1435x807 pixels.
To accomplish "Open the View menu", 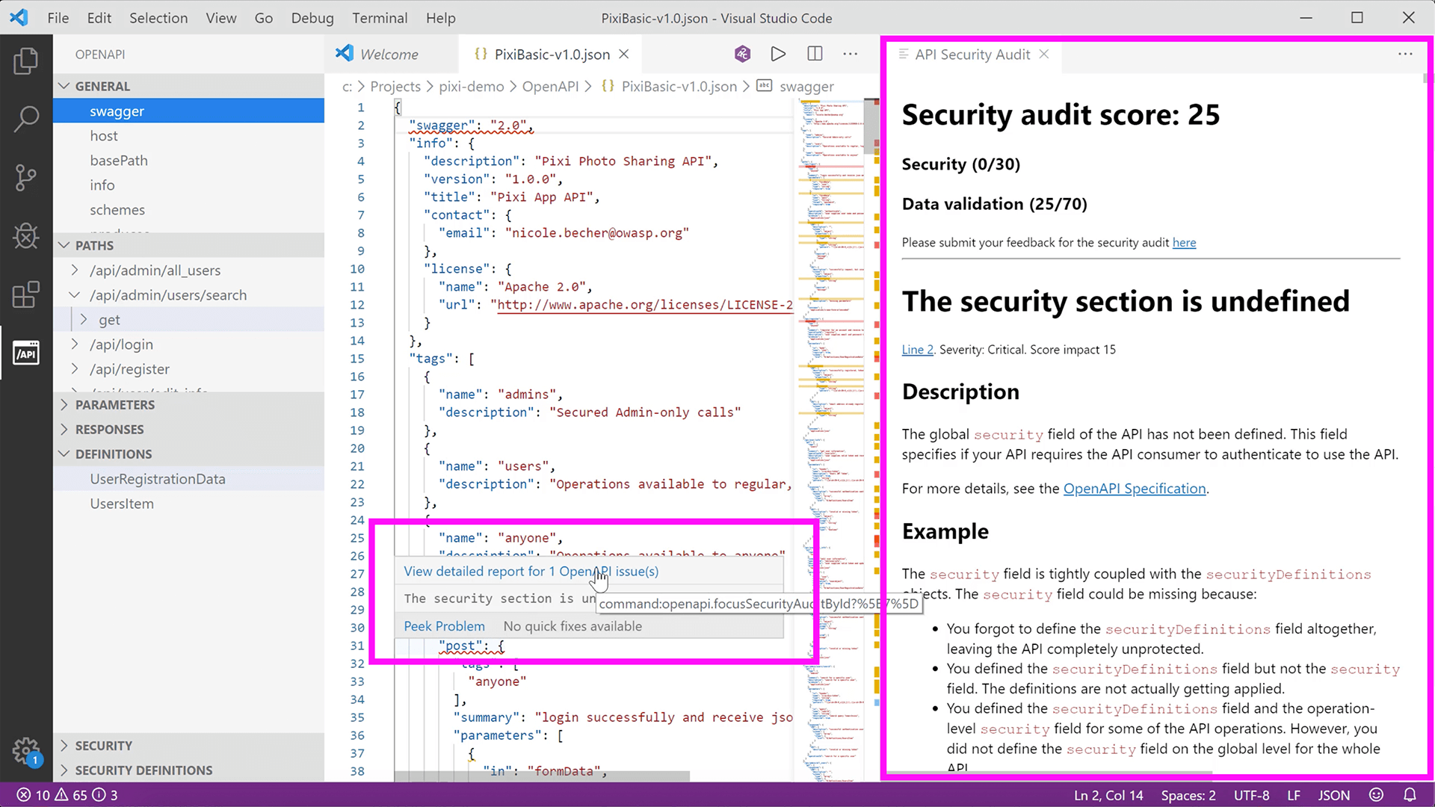I will point(221,18).
